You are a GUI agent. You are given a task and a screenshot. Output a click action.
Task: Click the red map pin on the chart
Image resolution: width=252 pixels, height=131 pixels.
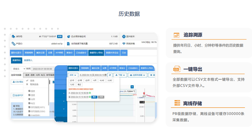(x=144, y=94)
